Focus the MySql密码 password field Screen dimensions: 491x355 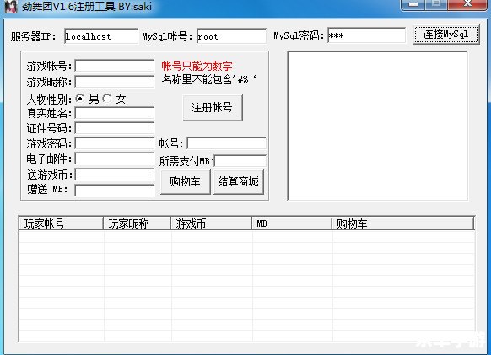[x=366, y=35]
